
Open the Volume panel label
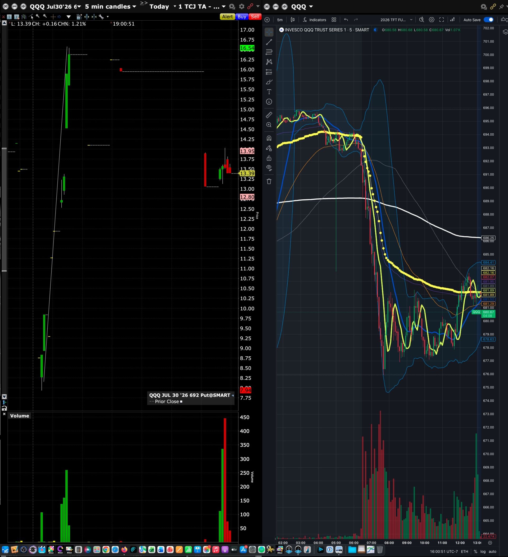(x=19, y=416)
